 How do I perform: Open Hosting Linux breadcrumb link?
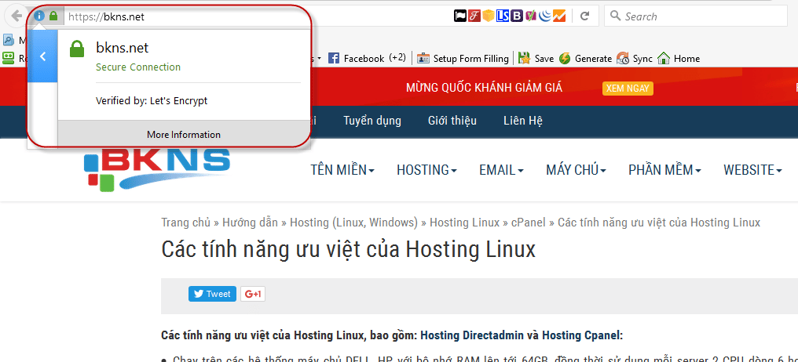click(465, 223)
